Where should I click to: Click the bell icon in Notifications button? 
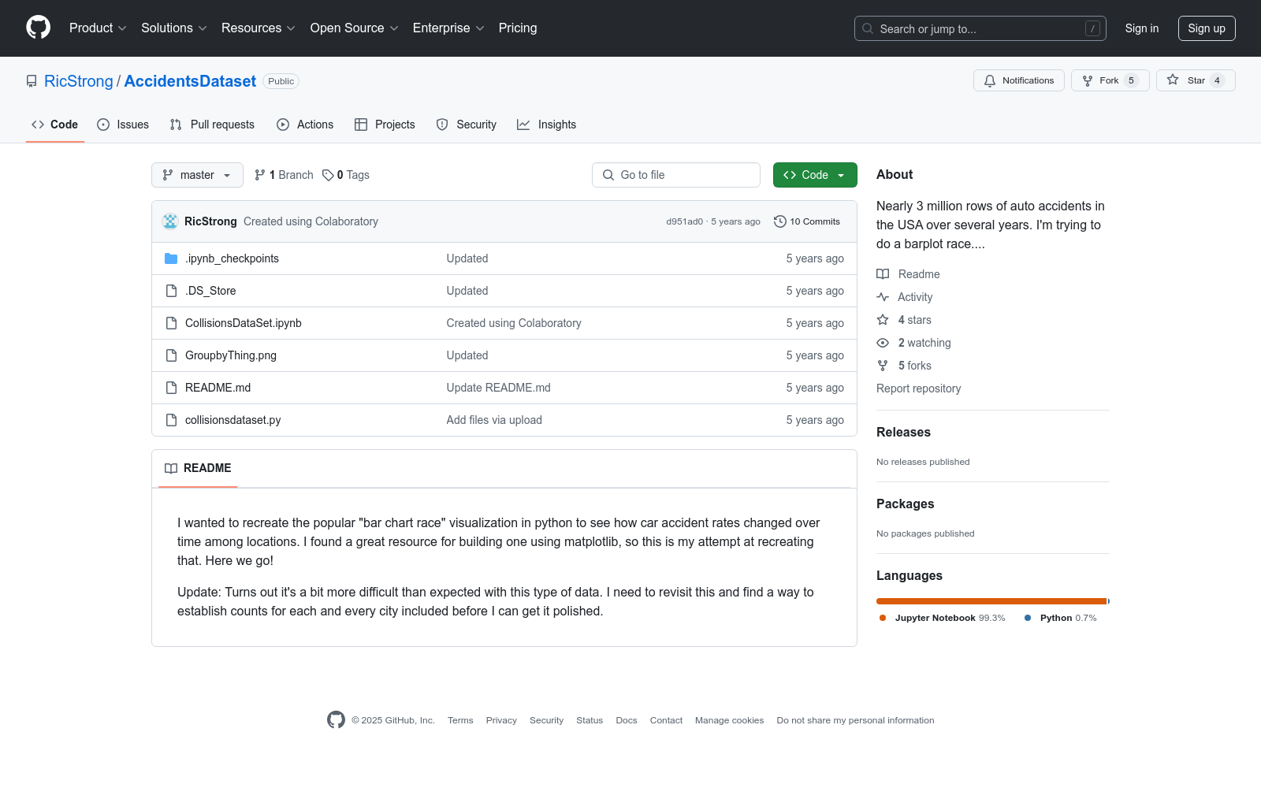point(990,80)
